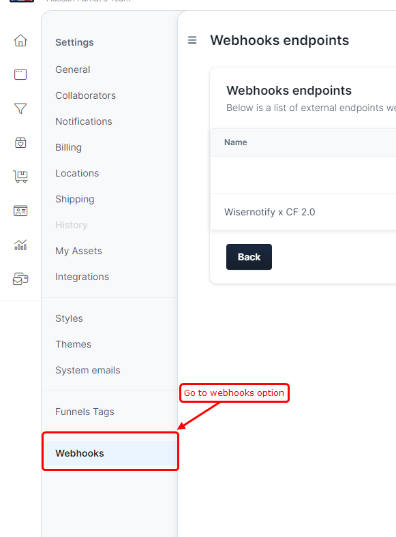396x537 pixels.
Task: Go to Contacts card icon
Action: pyautogui.click(x=20, y=211)
